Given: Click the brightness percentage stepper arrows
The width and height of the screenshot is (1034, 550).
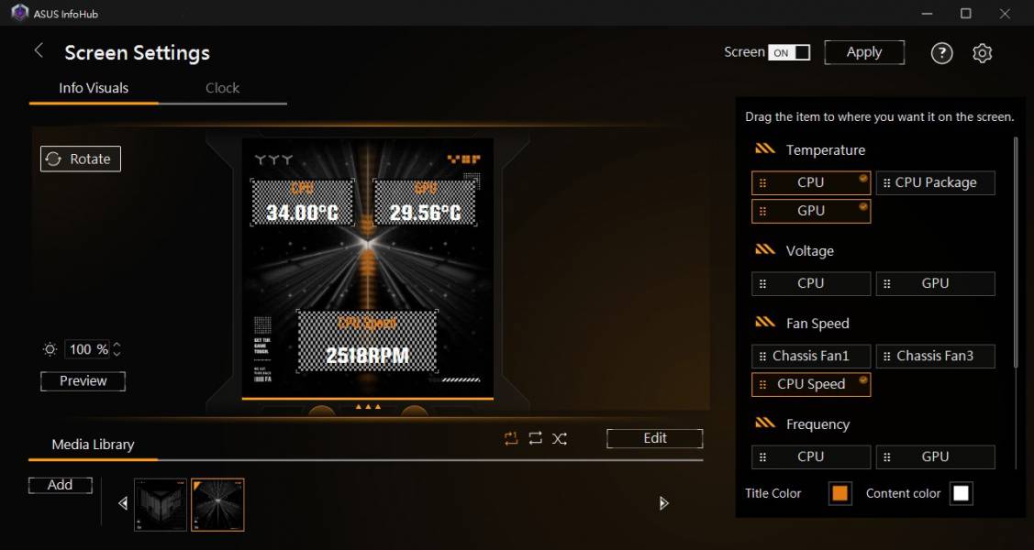Looking at the screenshot, I should tap(117, 349).
